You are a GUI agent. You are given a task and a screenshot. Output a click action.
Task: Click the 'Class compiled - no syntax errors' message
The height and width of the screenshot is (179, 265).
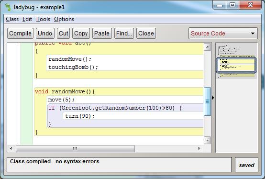click(55, 161)
